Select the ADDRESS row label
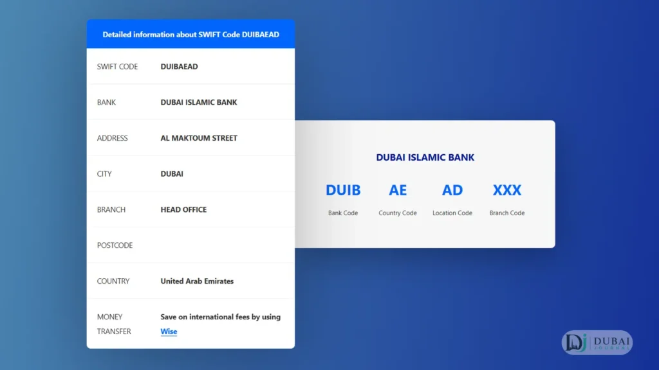Viewport: 659px width, 370px height. click(112, 138)
